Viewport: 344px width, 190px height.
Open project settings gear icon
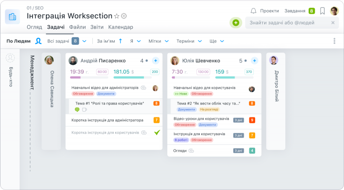pos(124,16)
